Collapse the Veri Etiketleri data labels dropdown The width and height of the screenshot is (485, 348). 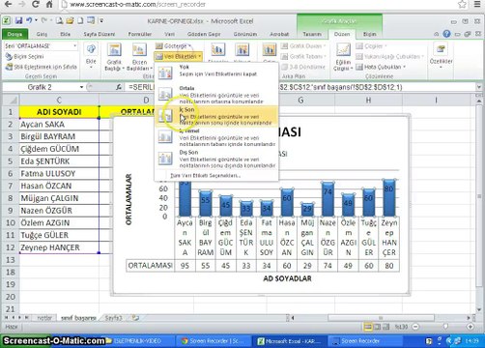coord(178,57)
